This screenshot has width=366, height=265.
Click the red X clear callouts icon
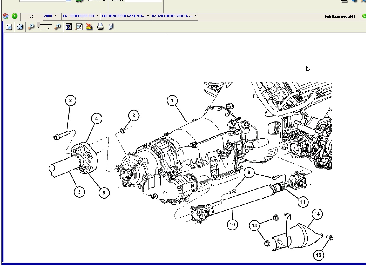tap(89, 27)
